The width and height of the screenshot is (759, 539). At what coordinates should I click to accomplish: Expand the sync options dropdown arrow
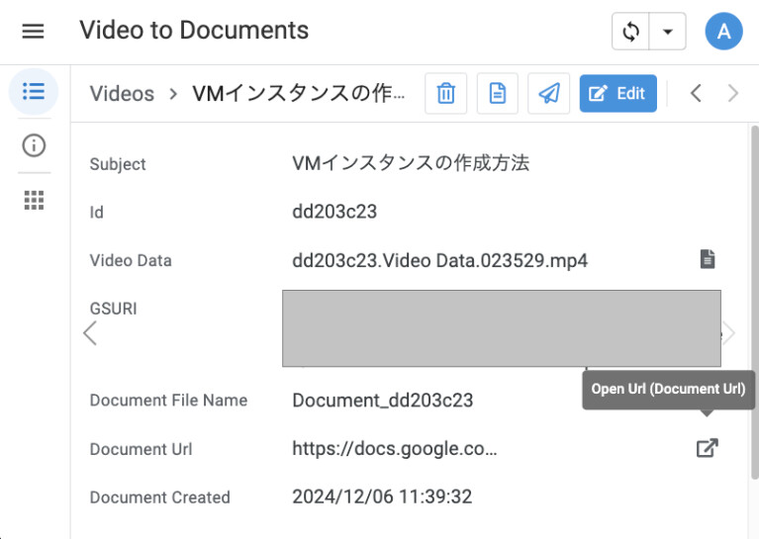click(x=668, y=32)
